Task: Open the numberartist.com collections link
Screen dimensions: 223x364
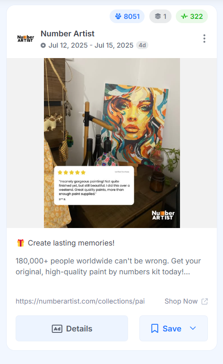Action: point(80,301)
